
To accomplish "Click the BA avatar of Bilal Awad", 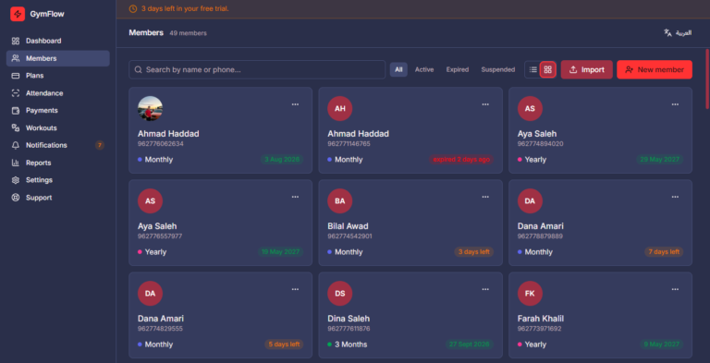I will 340,201.
